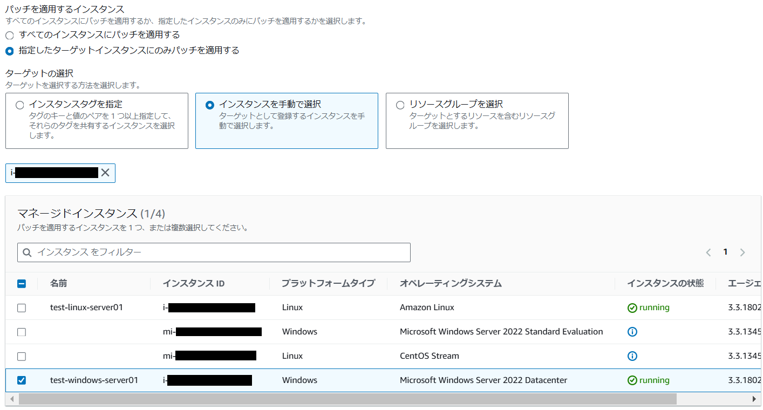
Task: Select the すべてのインスタンスにパッチを適用する radio option
Action: click(x=9, y=35)
